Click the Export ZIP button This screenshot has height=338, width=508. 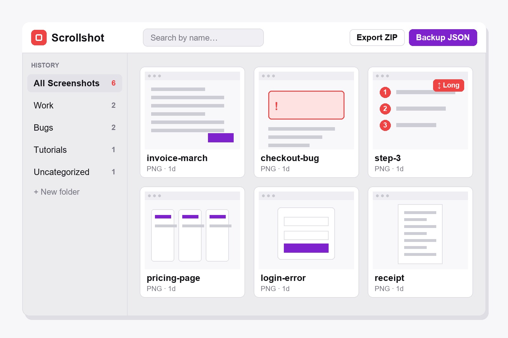point(377,37)
